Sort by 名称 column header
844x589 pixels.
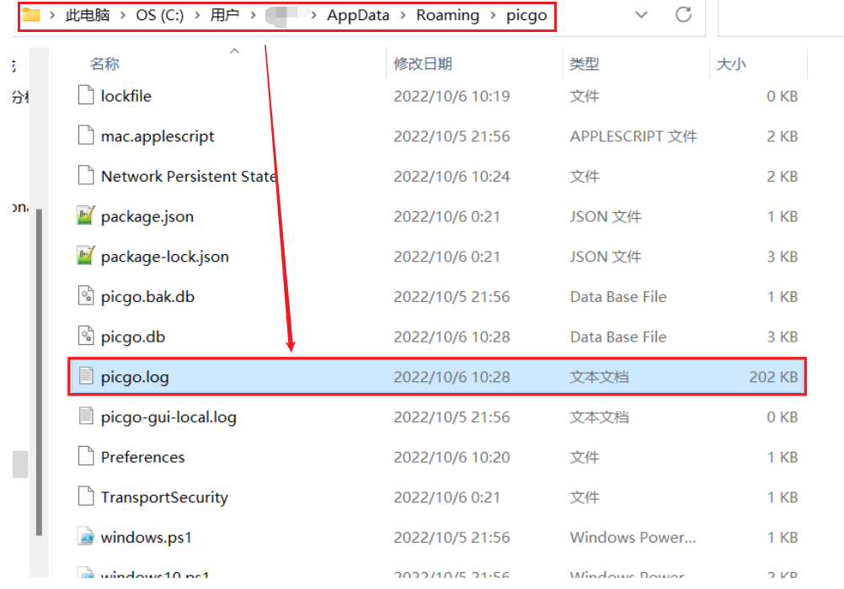pyautogui.click(x=104, y=64)
